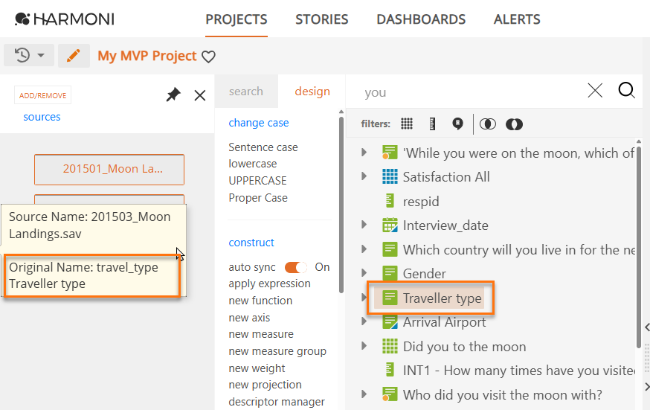
Task: Open the history clock icon
Action: click(22, 55)
